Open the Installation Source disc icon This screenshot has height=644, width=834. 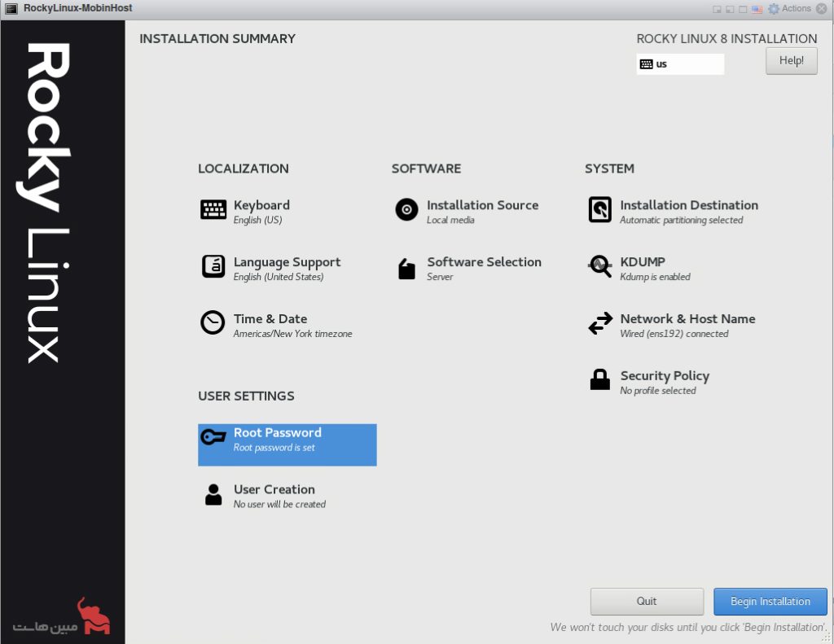pos(407,209)
